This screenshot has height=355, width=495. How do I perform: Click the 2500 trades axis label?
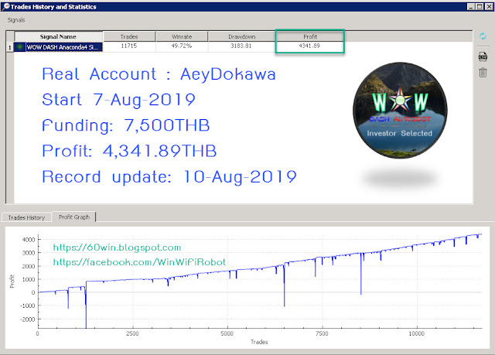(x=132, y=333)
